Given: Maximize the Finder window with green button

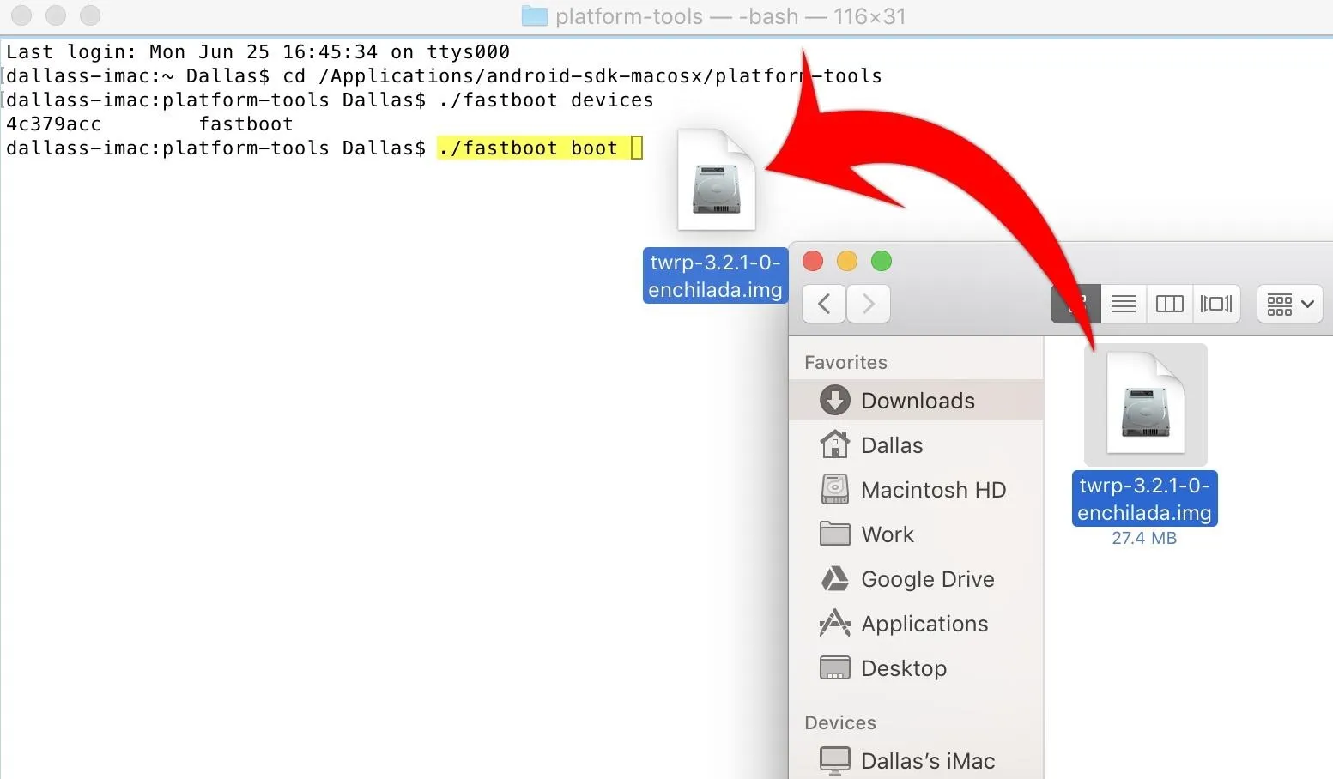Looking at the screenshot, I should tap(882, 261).
